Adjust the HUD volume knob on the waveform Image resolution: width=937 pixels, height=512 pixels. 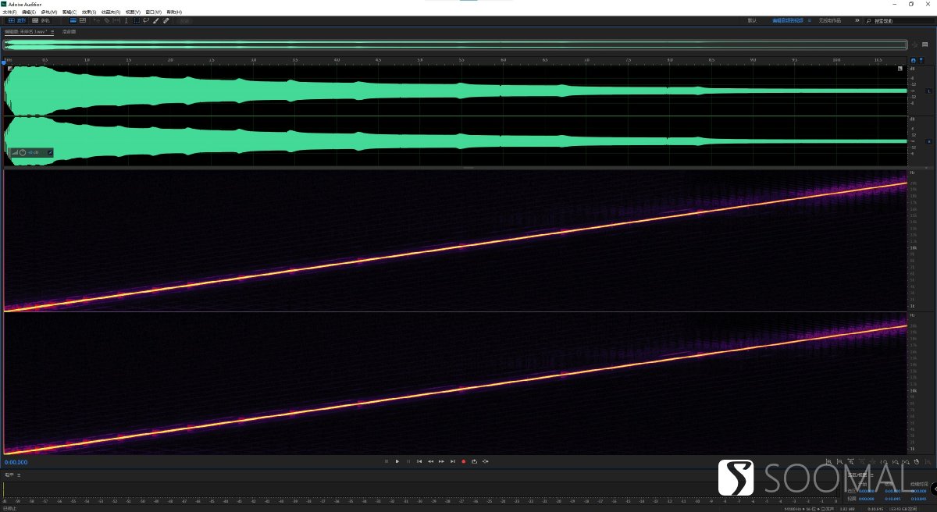point(23,152)
